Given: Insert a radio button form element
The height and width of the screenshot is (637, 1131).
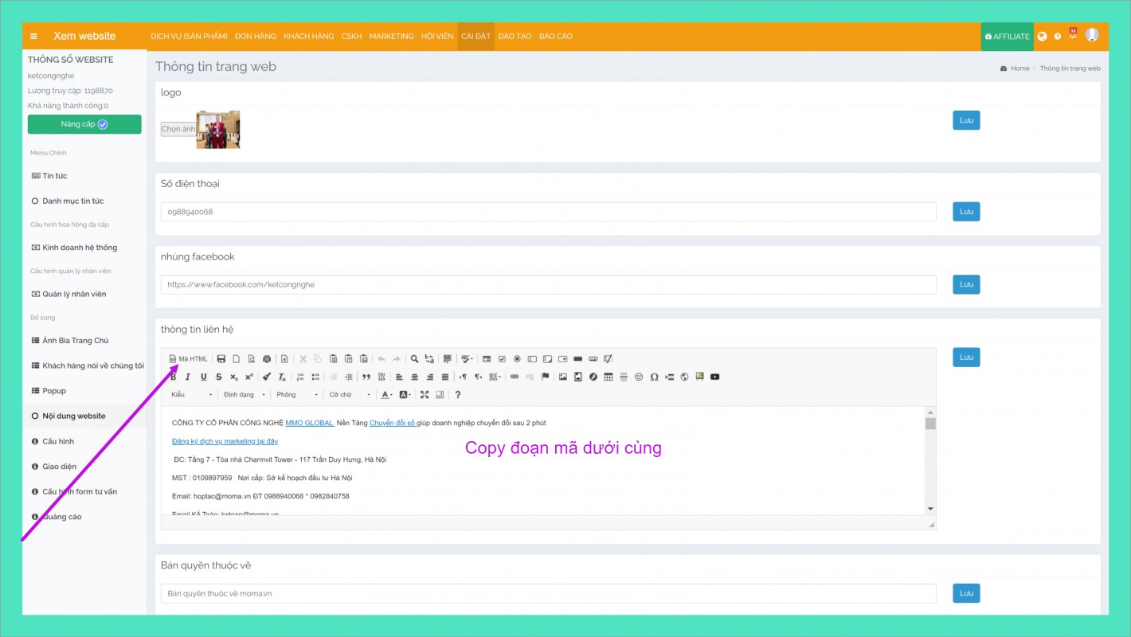Looking at the screenshot, I should tap(517, 359).
